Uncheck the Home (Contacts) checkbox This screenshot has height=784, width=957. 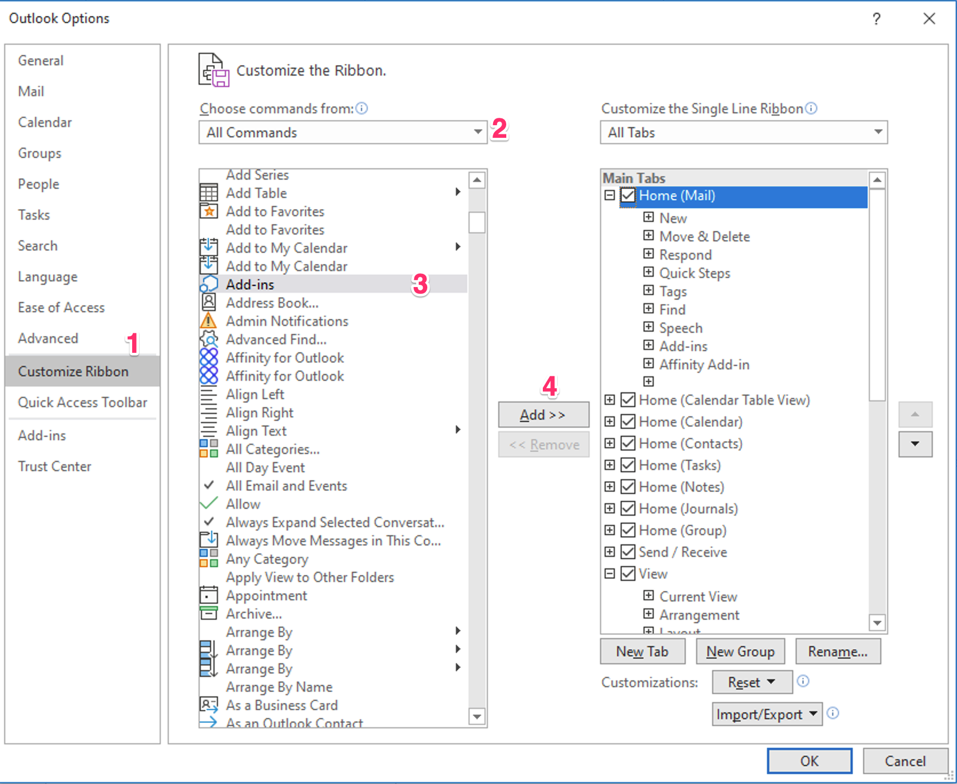pyautogui.click(x=628, y=443)
